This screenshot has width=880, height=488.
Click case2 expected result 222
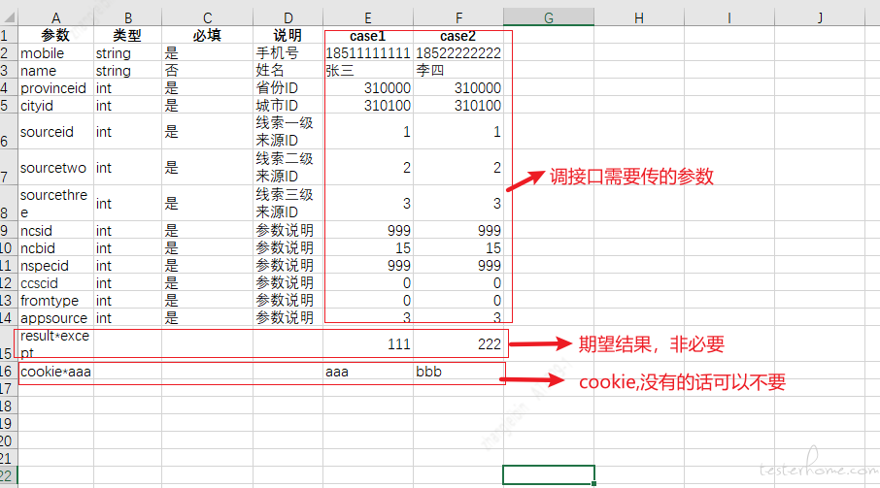(x=458, y=344)
